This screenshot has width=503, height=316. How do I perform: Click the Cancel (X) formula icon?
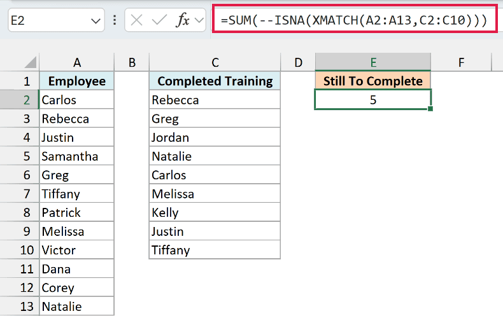click(x=137, y=20)
